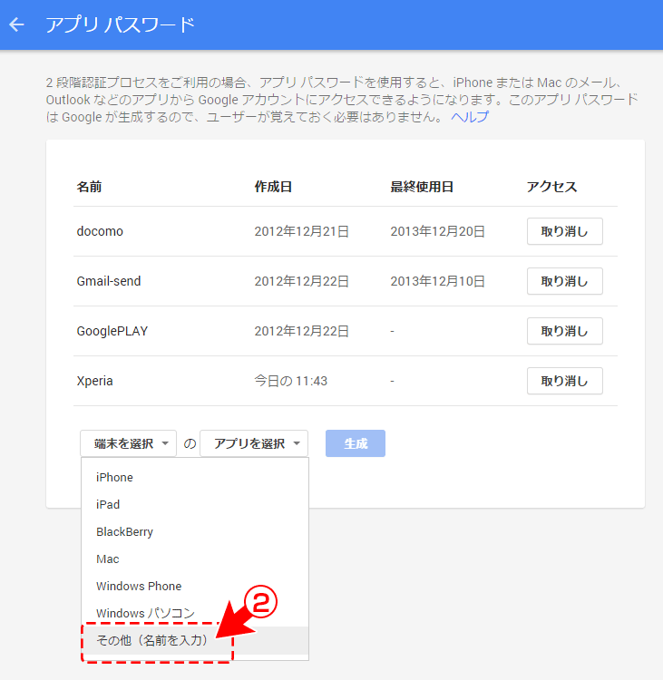Image resolution: width=663 pixels, height=680 pixels.
Task: Select iPhone from the device list
Action: pyautogui.click(x=195, y=477)
